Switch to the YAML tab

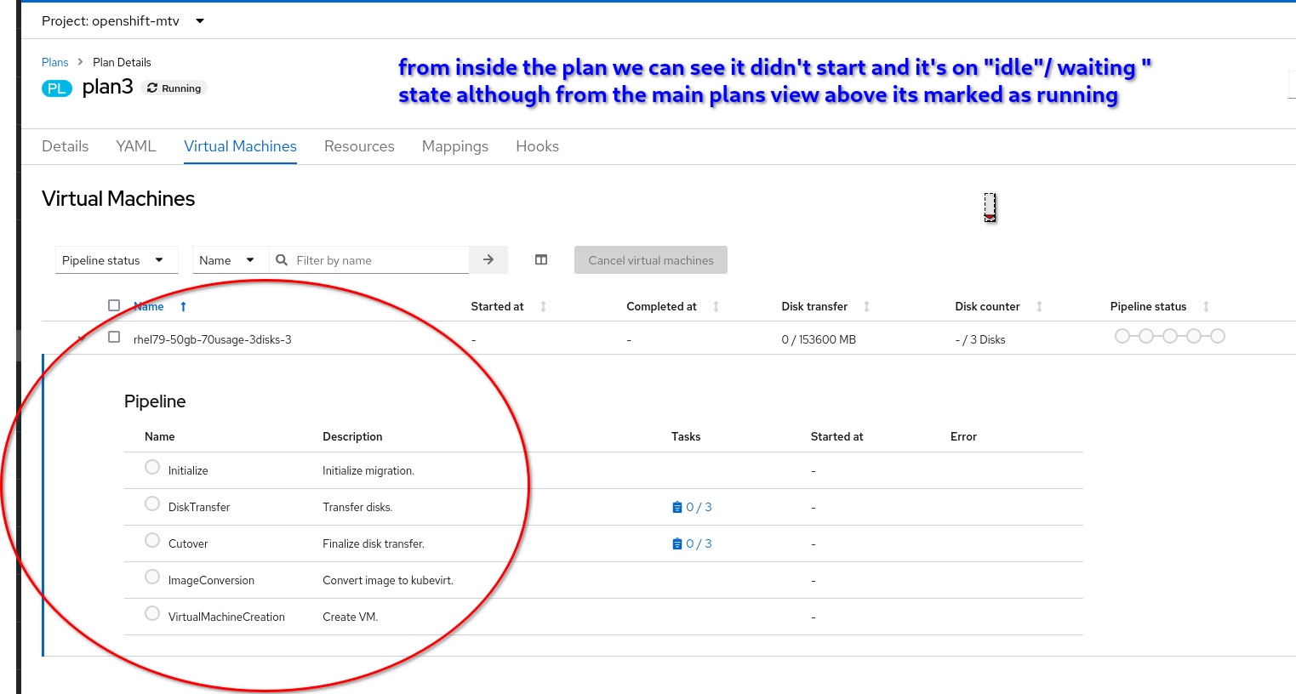(x=136, y=146)
